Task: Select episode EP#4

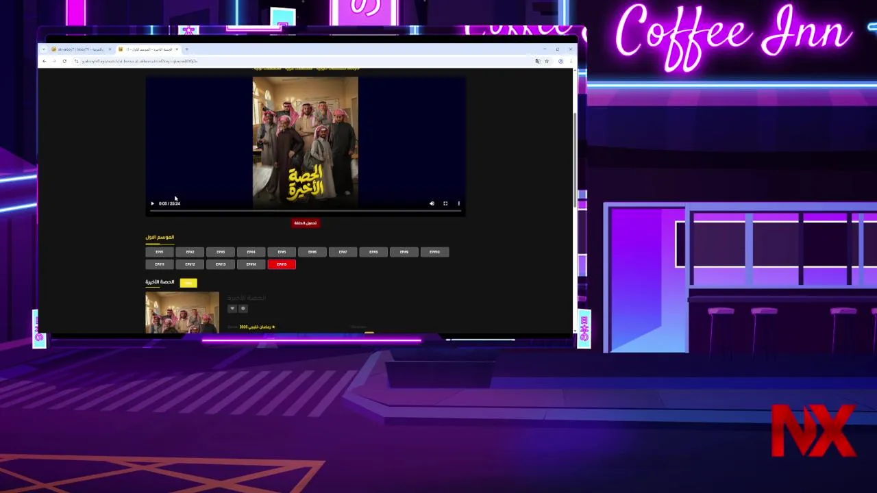Action: [251, 252]
